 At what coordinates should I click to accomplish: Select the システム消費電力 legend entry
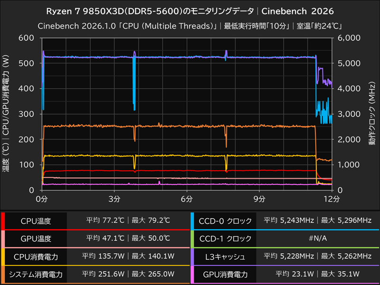point(36,273)
